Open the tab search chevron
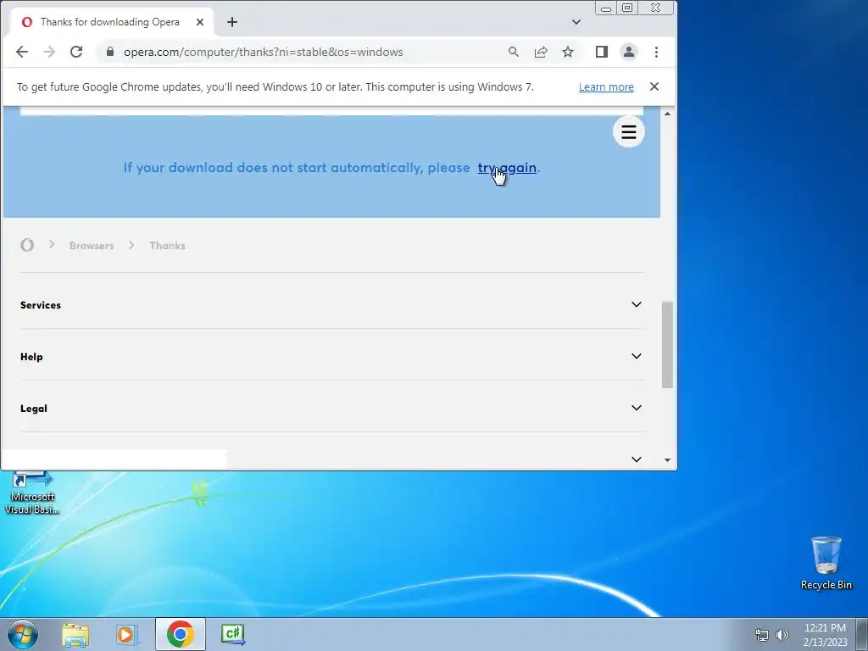Screen dimensions: 868x651 point(576,22)
